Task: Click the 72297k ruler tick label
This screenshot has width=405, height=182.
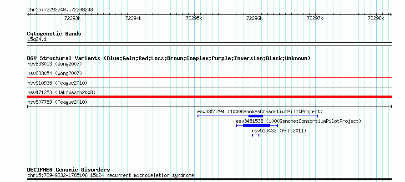Action: coord(315,18)
